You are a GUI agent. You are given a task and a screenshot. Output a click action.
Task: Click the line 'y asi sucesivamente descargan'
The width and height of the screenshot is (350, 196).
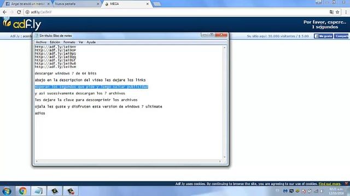(x=80, y=93)
